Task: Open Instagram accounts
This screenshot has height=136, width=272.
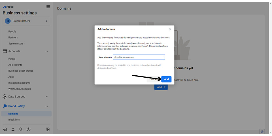Action: click(19, 83)
